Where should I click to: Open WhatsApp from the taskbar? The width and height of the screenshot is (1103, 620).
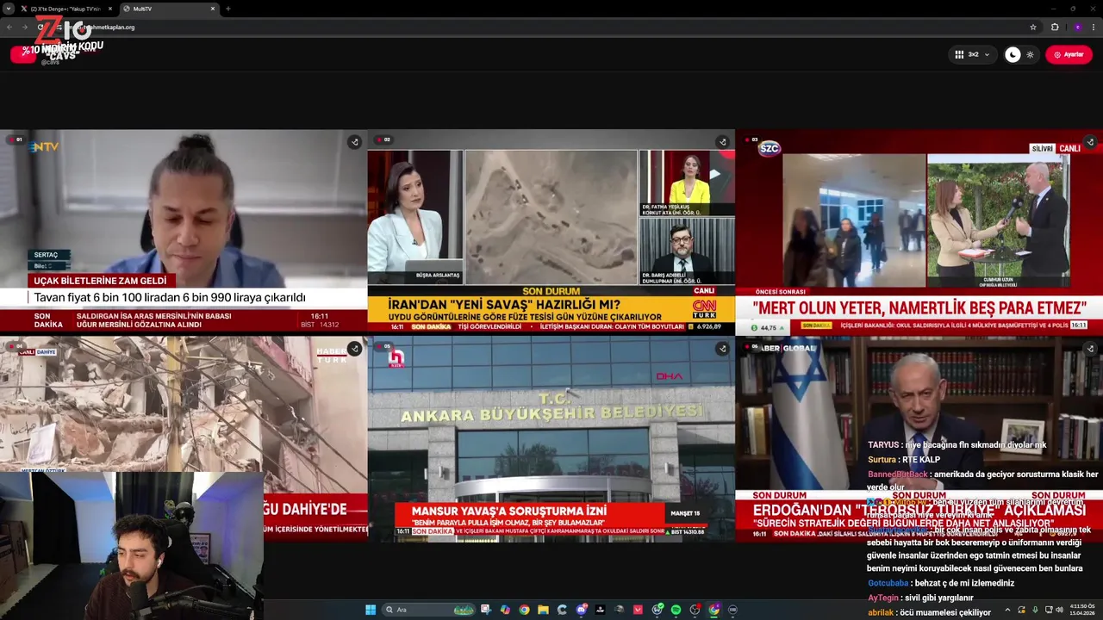(657, 610)
